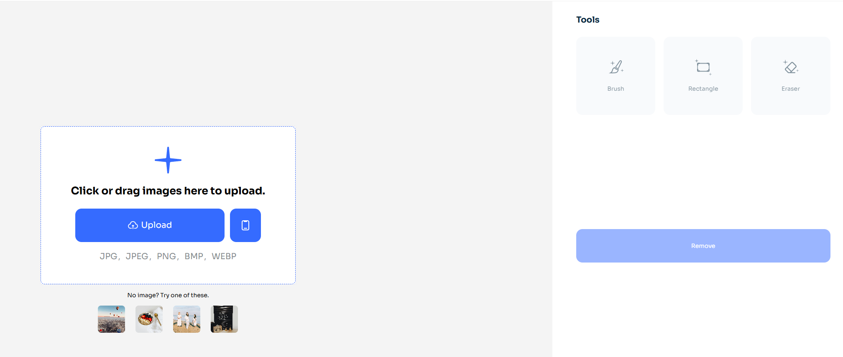Activate the Eraser tool card
This screenshot has height=357, width=843.
point(790,76)
